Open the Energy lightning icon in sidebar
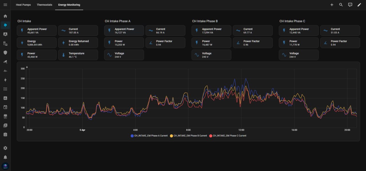The image size is (366, 171). pyautogui.click(x=5, y=80)
